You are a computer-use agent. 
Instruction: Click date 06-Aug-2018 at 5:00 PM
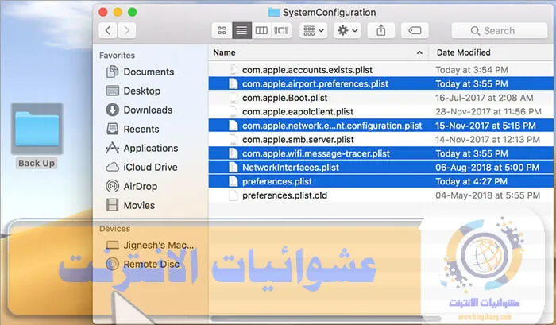click(487, 168)
